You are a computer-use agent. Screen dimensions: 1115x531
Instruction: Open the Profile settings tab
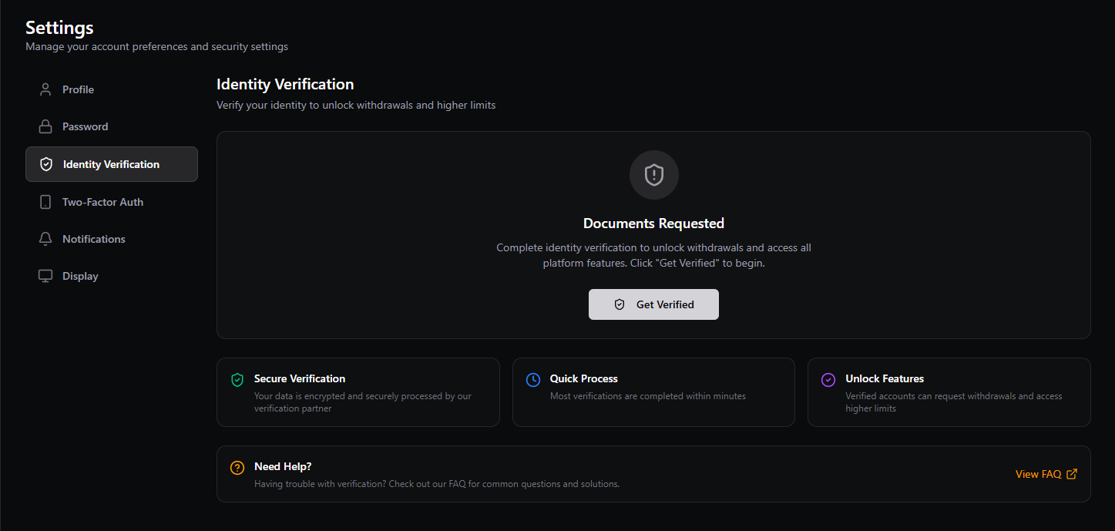pyautogui.click(x=112, y=89)
